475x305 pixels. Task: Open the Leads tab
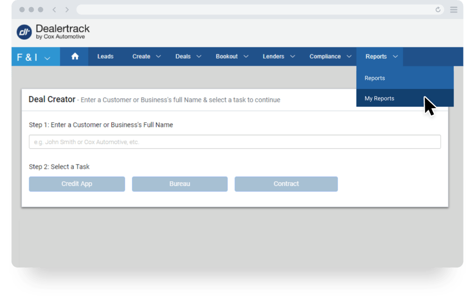105,57
